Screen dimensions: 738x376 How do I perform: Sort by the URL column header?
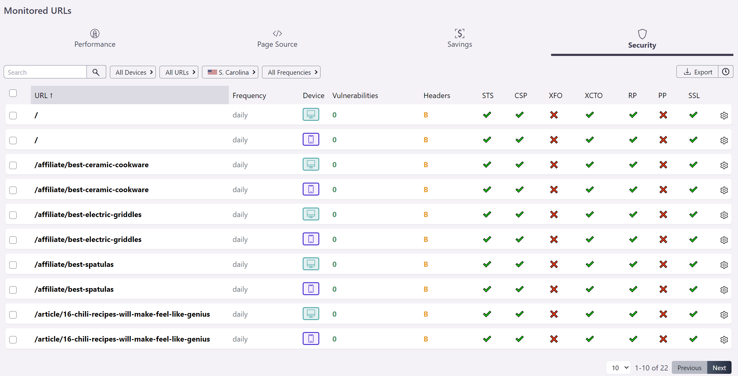click(130, 95)
